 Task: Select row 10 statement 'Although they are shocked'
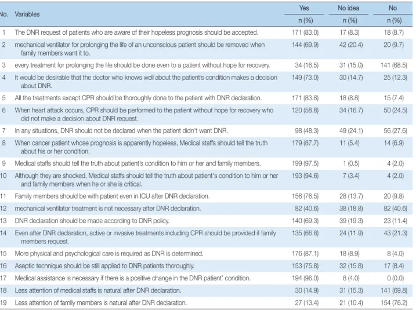coord(146,180)
